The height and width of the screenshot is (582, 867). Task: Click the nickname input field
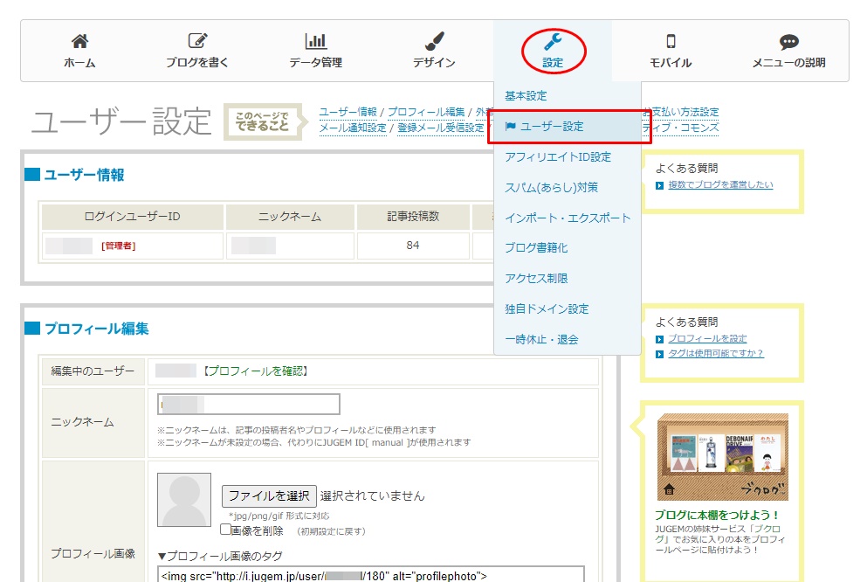[x=249, y=405]
